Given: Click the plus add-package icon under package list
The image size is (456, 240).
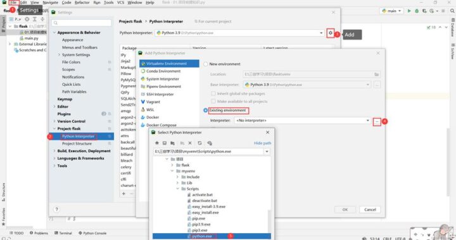Looking at the screenshot, I should [x=123, y=194].
